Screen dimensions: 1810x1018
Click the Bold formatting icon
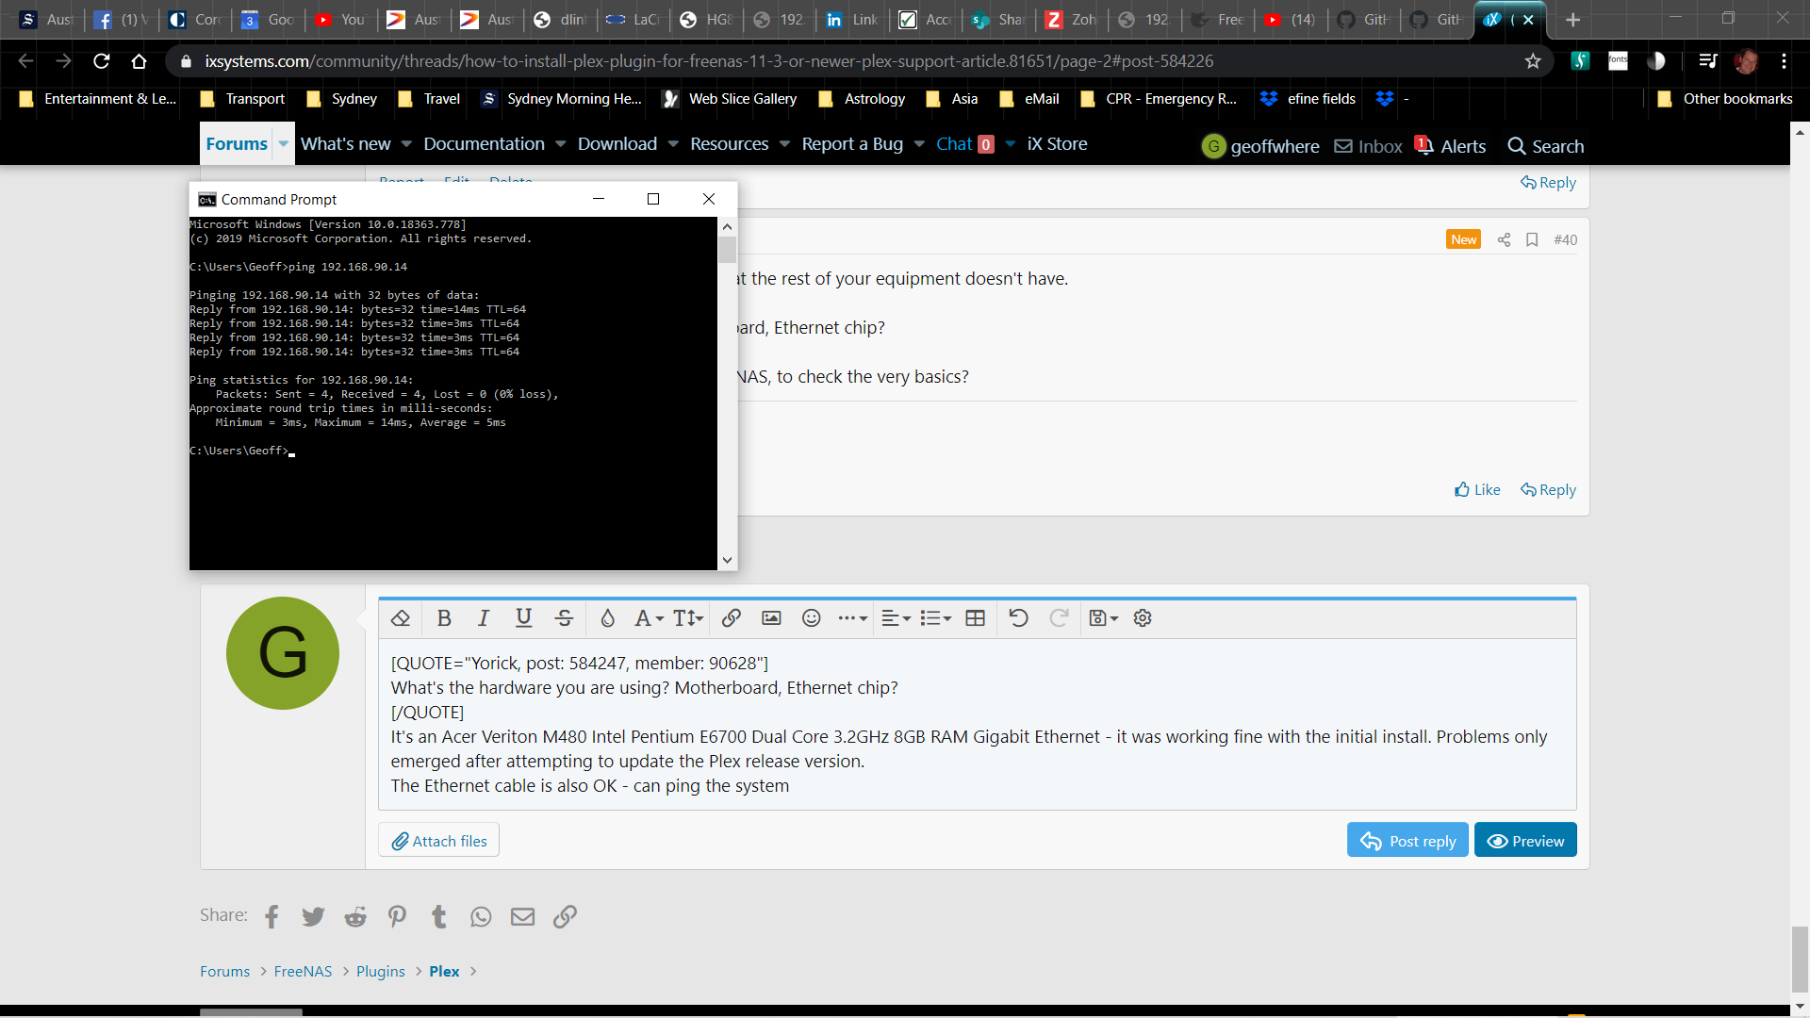click(444, 618)
